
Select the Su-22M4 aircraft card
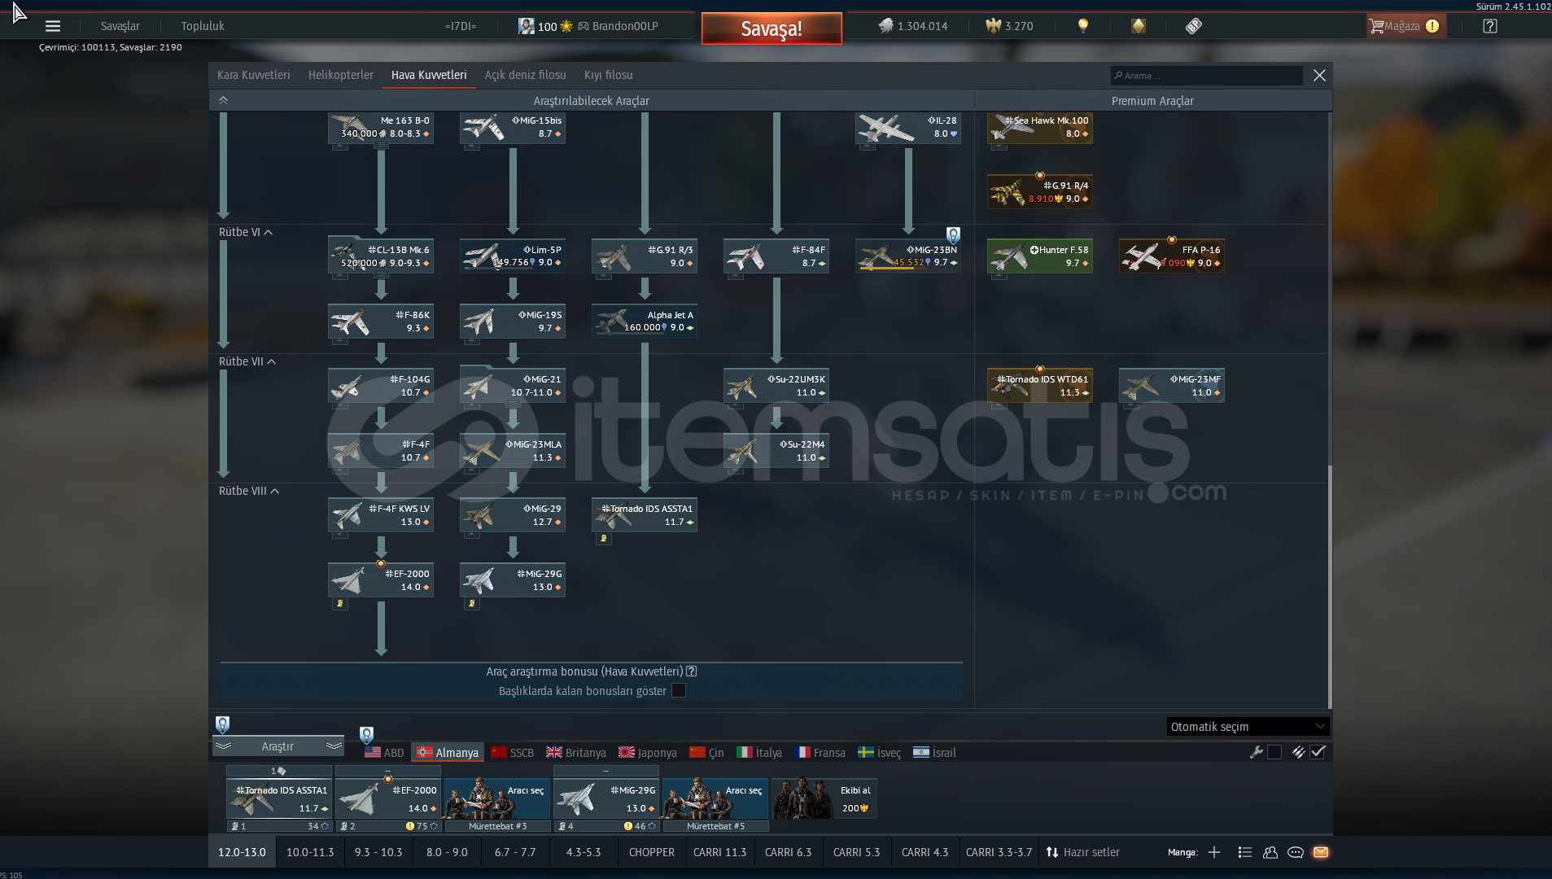[x=776, y=451]
